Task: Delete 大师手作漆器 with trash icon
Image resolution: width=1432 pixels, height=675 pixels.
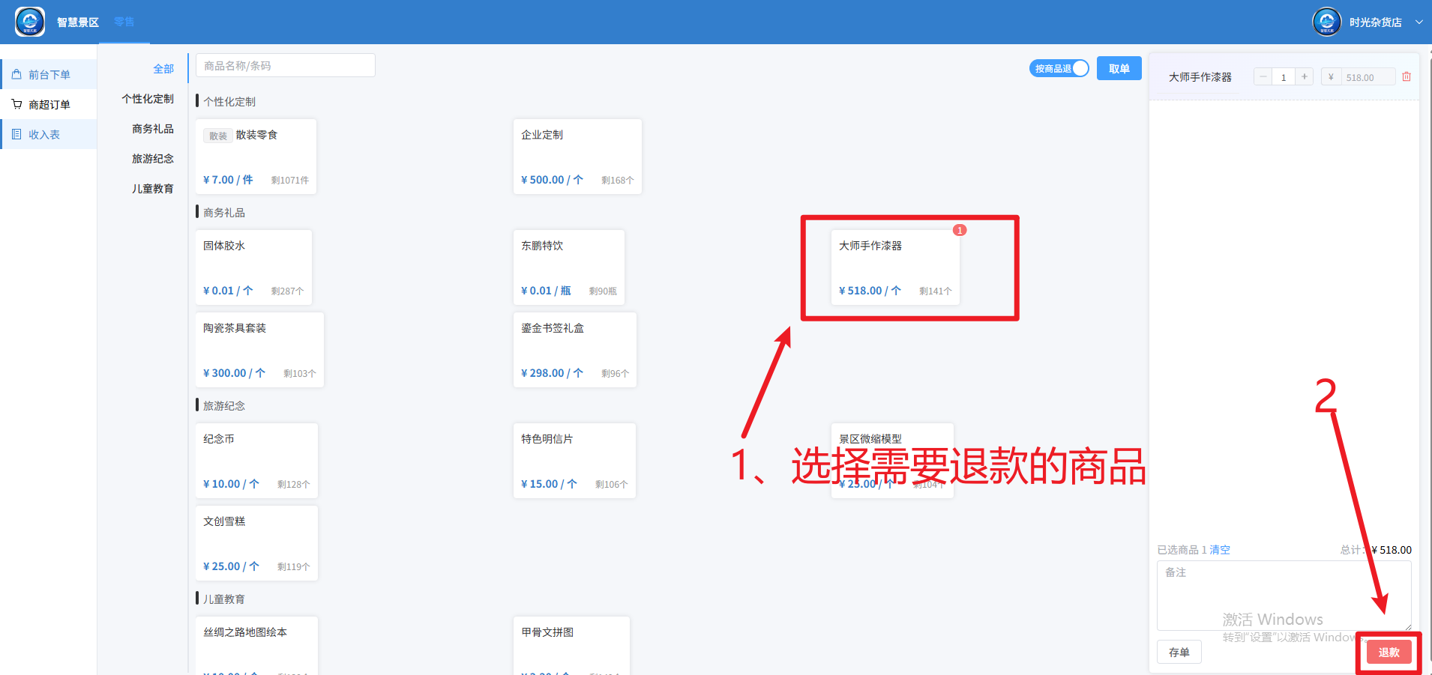Action: coord(1407,76)
